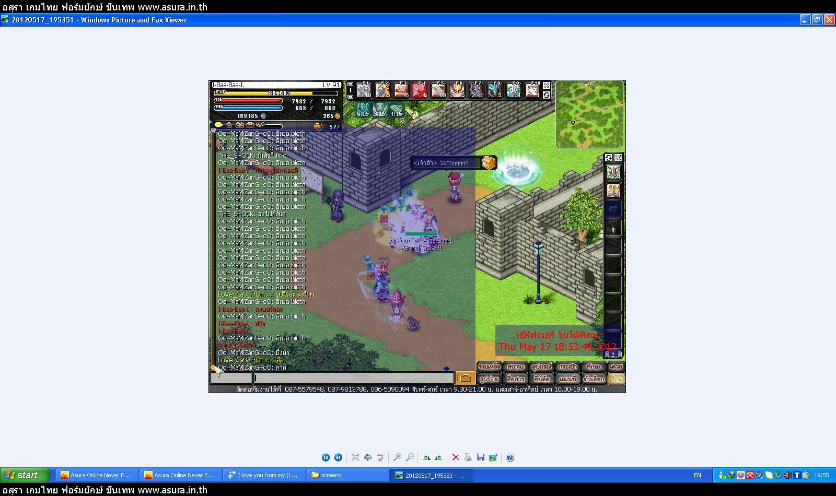Click the yellow EXP bar
Screen dimensions: 836x496
[x=275, y=93]
